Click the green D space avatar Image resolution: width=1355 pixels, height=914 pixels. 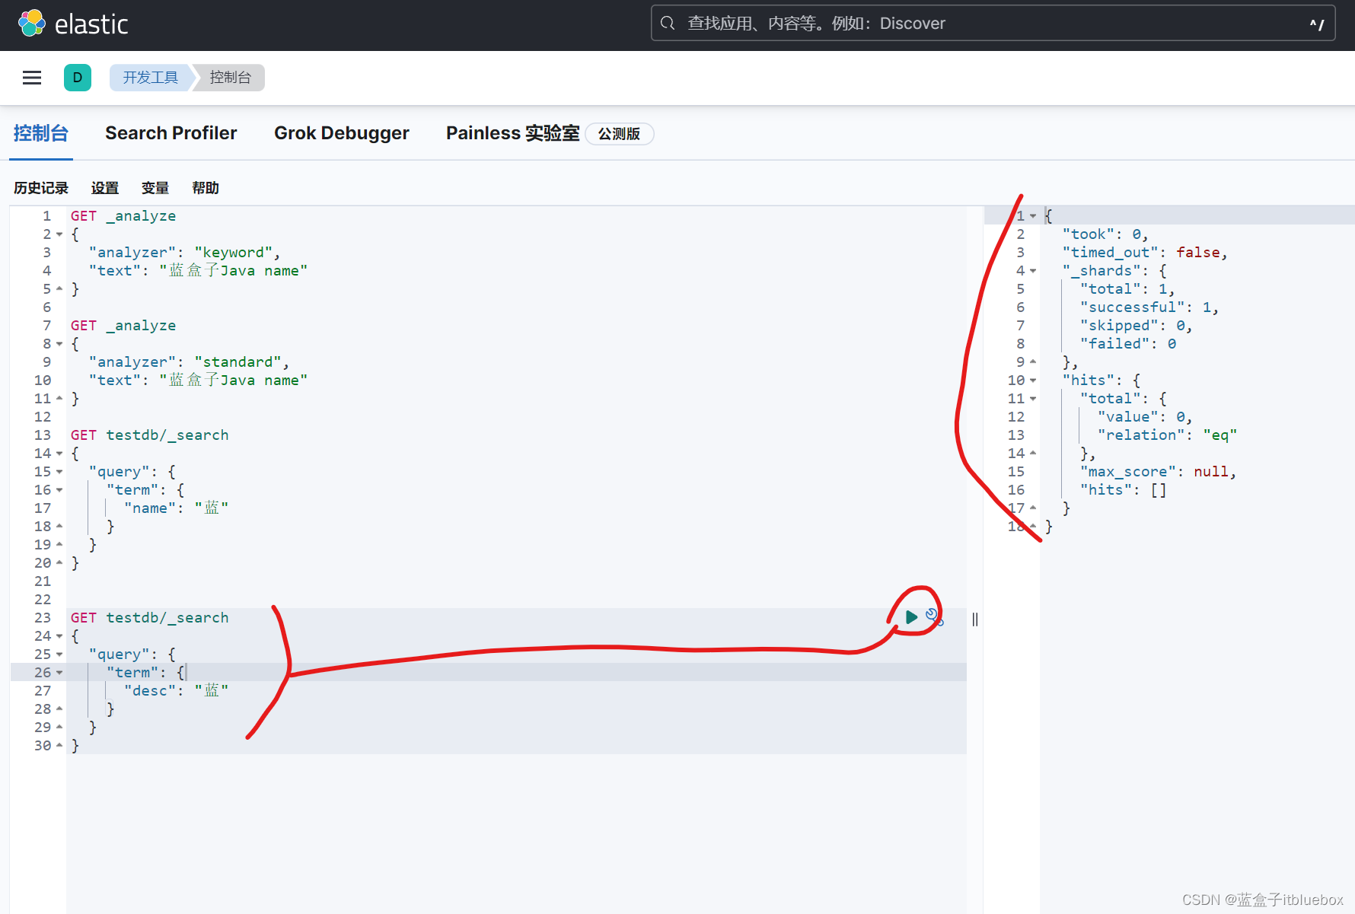[78, 78]
